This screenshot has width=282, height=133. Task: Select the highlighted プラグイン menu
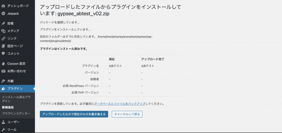click(x=17, y=88)
